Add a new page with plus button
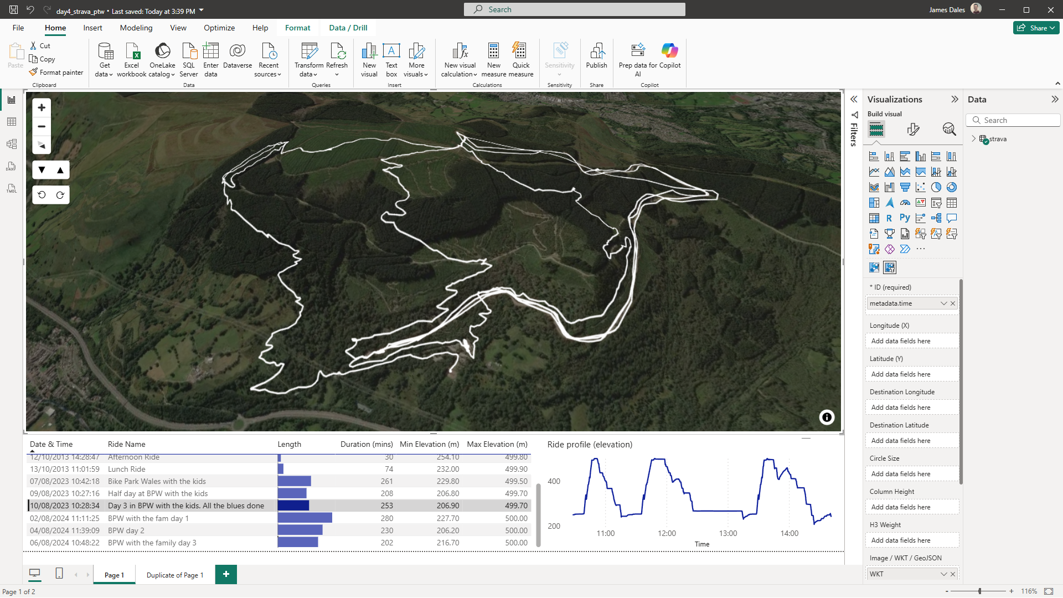 pos(226,574)
